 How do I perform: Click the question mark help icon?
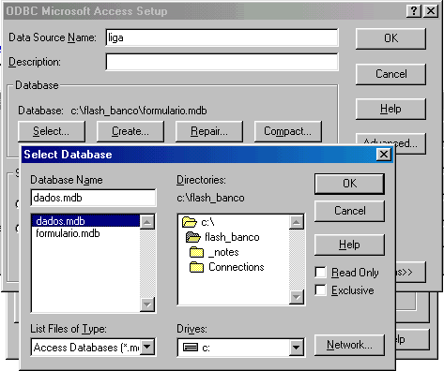tap(414, 11)
